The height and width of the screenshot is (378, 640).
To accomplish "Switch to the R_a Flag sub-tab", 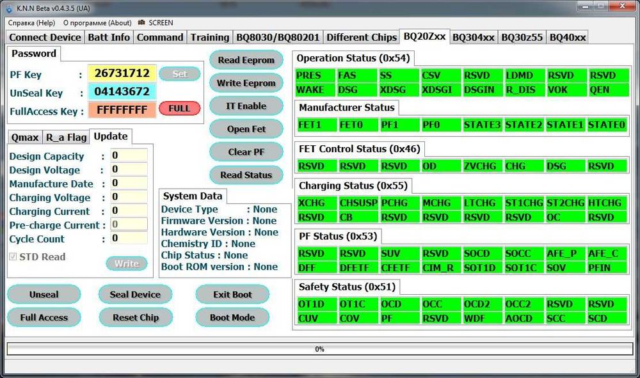I will click(x=66, y=138).
